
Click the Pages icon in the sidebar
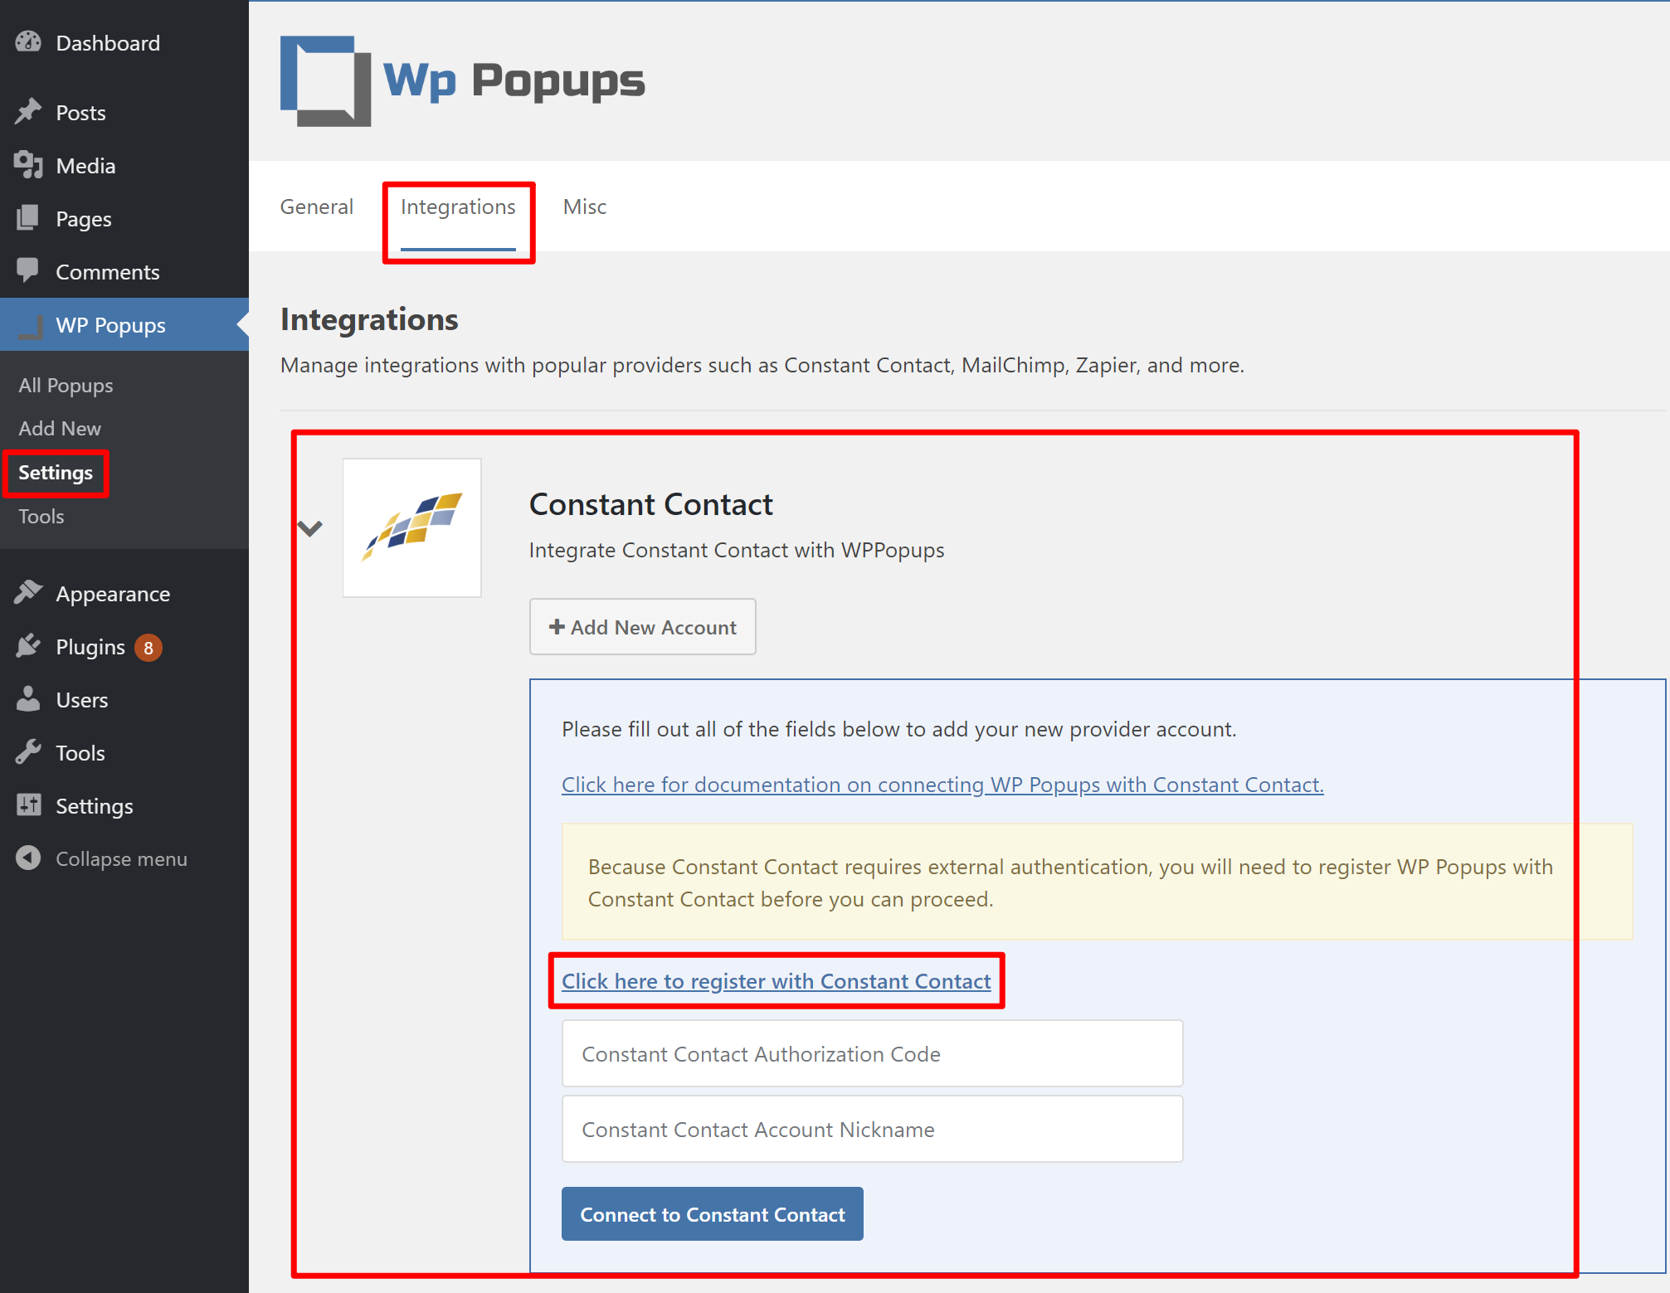pos(28,218)
